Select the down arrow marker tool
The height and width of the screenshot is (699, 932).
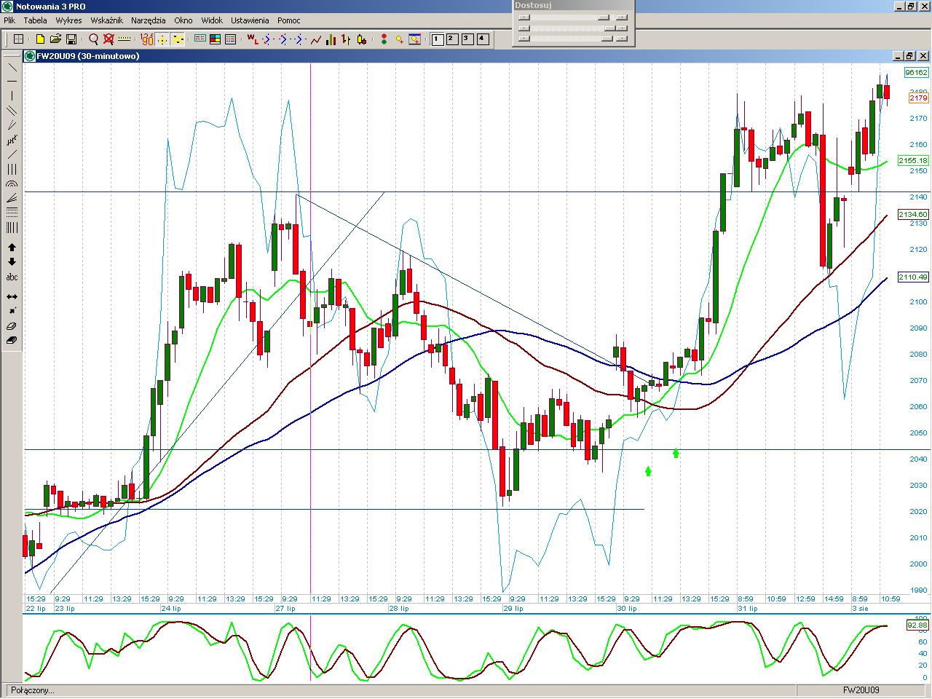12,262
